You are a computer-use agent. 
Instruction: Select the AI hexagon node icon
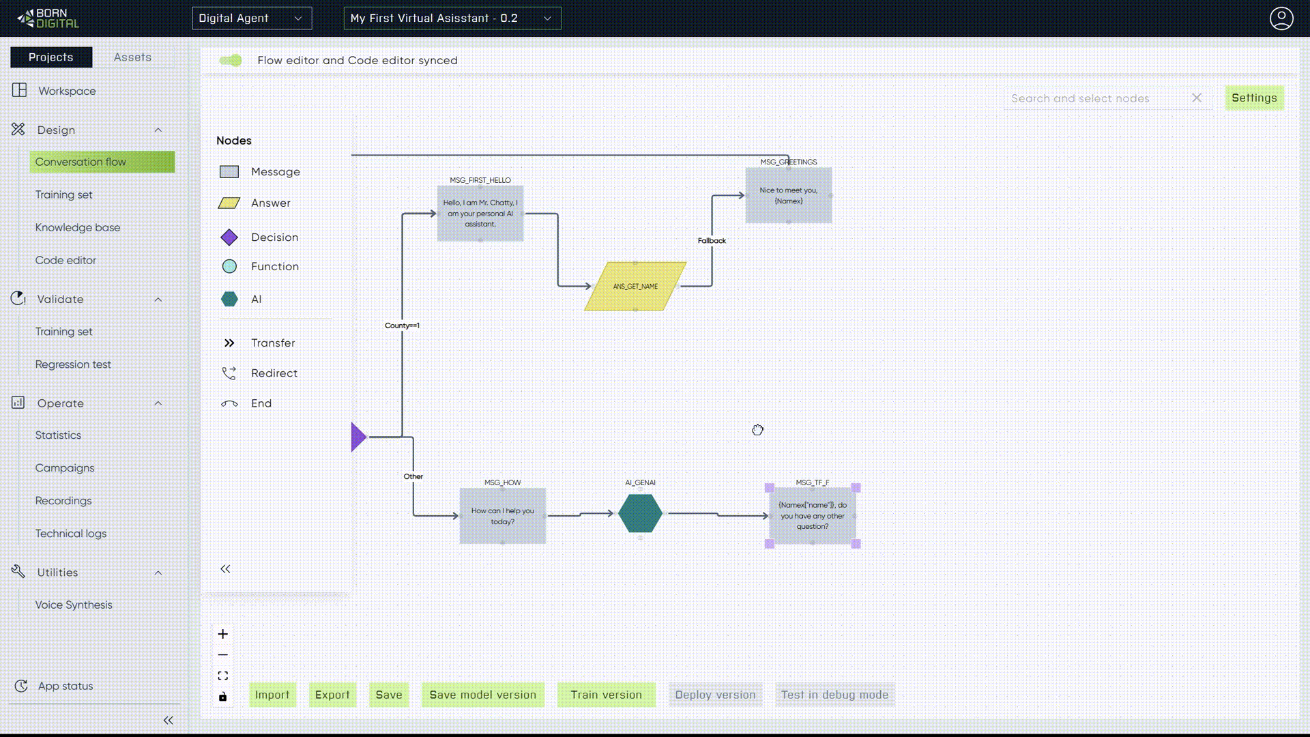[x=229, y=300]
